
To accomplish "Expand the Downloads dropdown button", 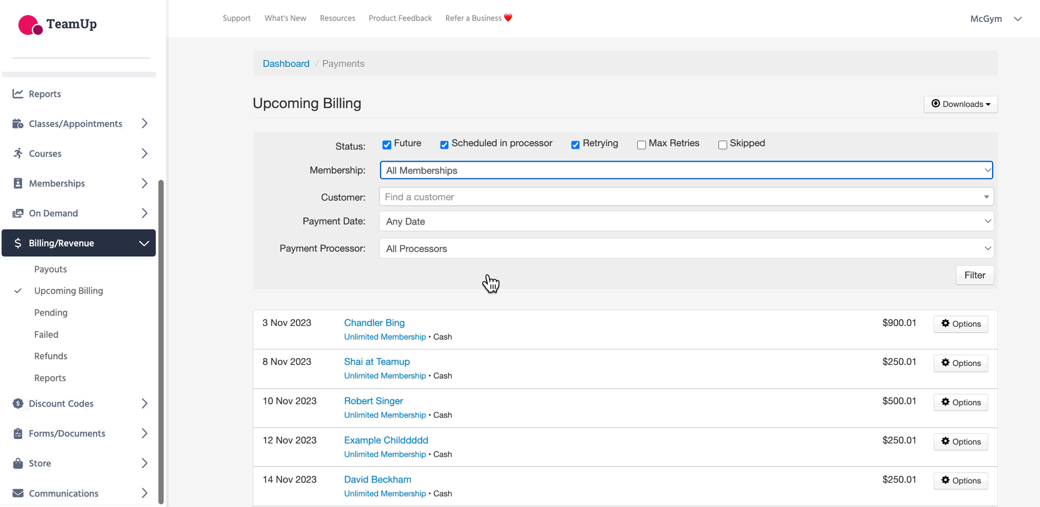I will pyautogui.click(x=960, y=104).
